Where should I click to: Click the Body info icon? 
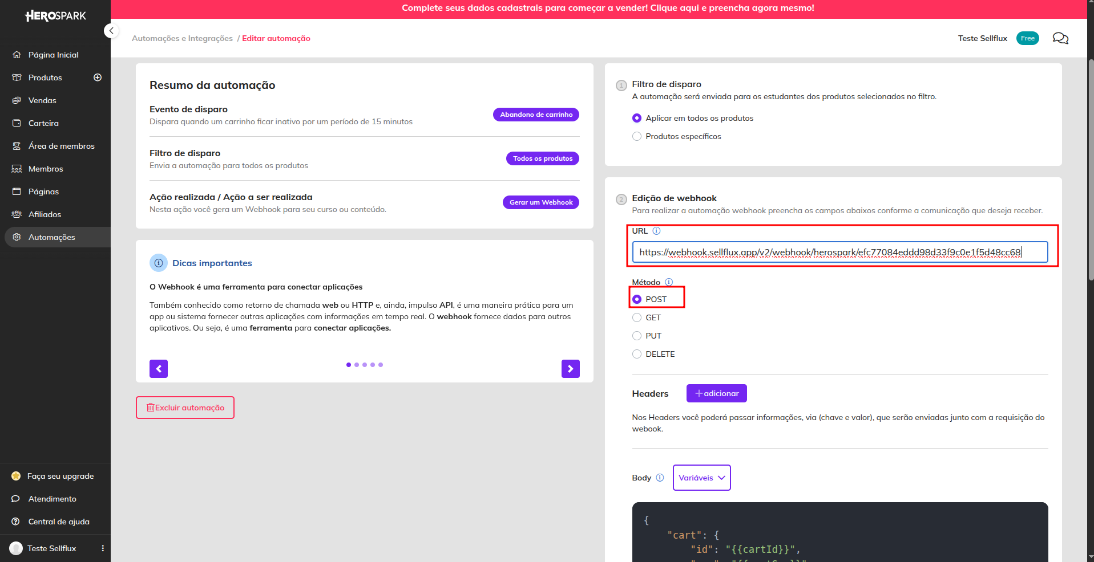pos(660,478)
